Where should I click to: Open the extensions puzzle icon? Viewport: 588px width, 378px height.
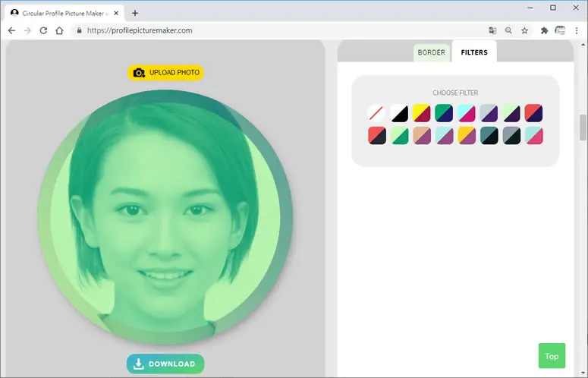click(544, 31)
